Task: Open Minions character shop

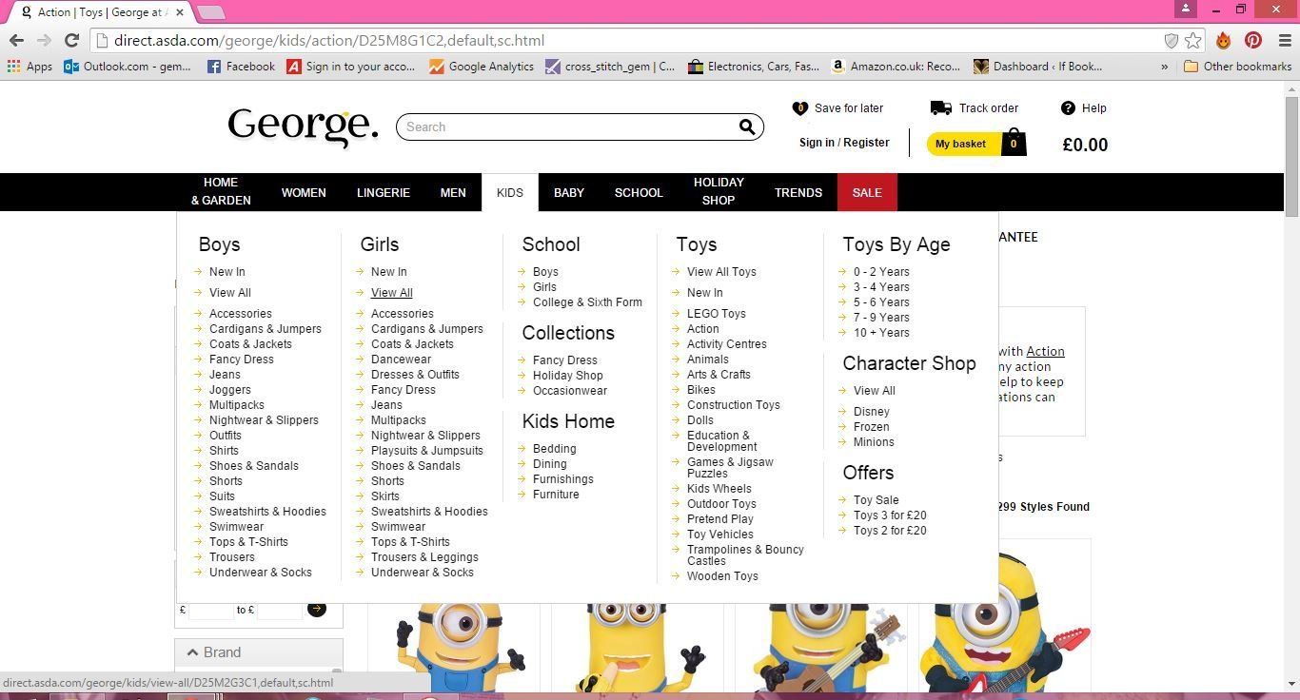Action: (x=874, y=442)
